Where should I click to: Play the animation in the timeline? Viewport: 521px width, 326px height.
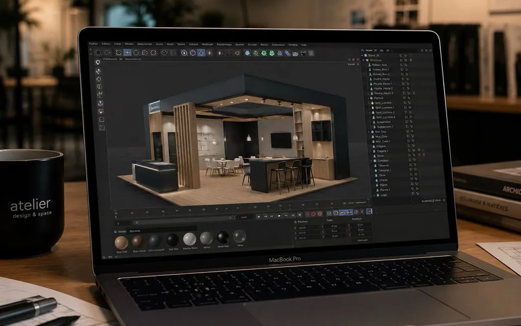click(279, 216)
